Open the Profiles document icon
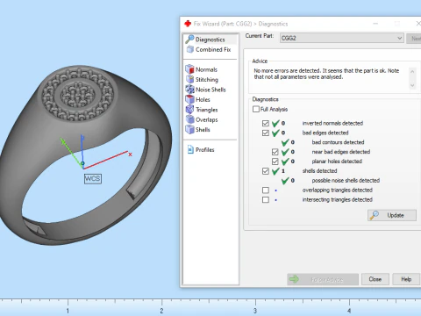 [190, 149]
